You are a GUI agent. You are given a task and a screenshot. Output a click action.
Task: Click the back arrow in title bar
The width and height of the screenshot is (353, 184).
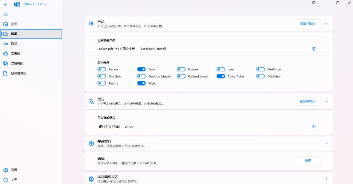click(6, 4)
